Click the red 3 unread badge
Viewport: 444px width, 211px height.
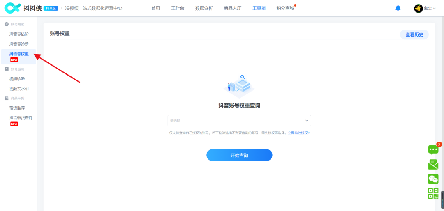439,144
